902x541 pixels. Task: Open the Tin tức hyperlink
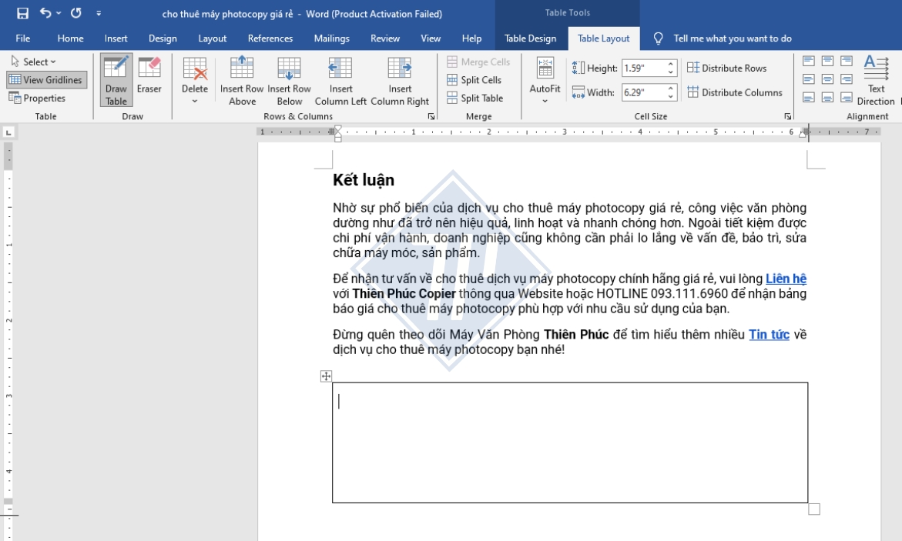(768, 335)
